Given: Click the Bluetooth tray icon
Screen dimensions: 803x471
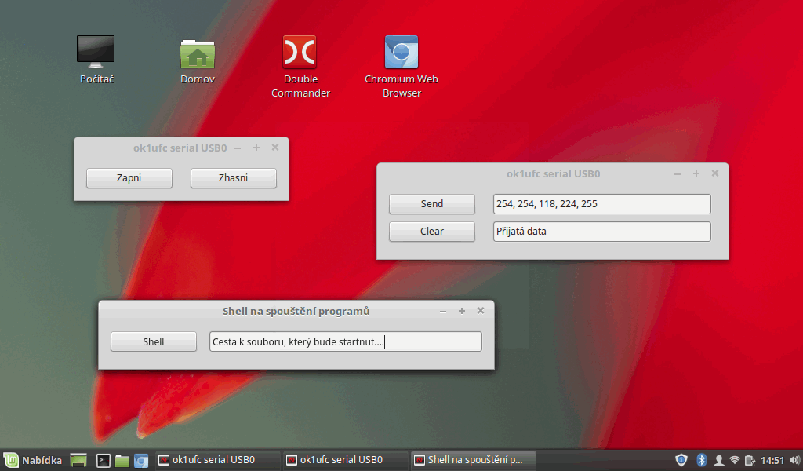Looking at the screenshot, I should (702, 460).
